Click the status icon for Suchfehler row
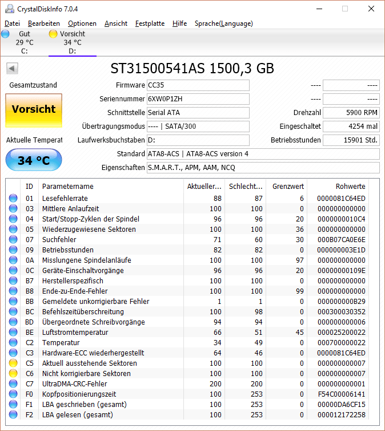This screenshot has height=431, width=385. pos(13,239)
